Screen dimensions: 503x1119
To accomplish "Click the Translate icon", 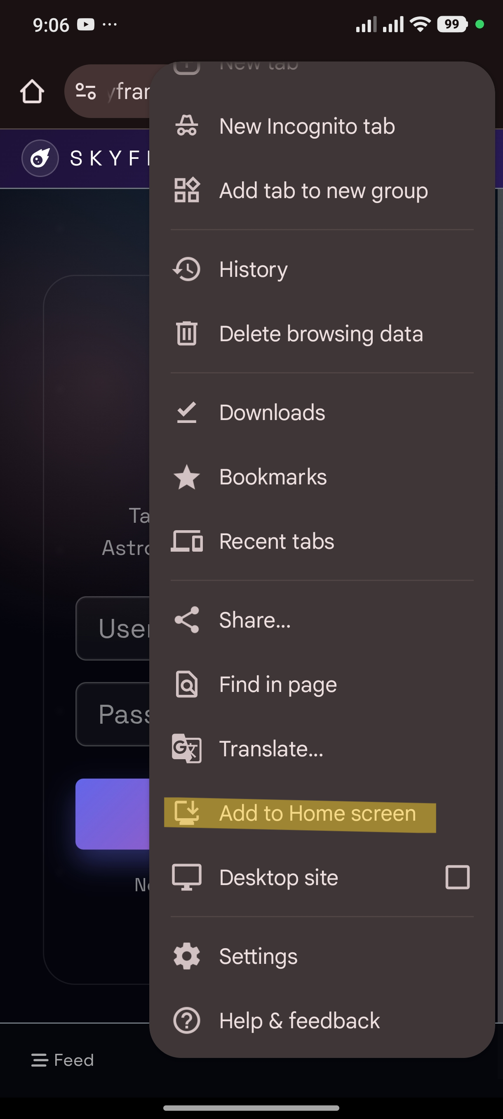I will [x=187, y=748].
